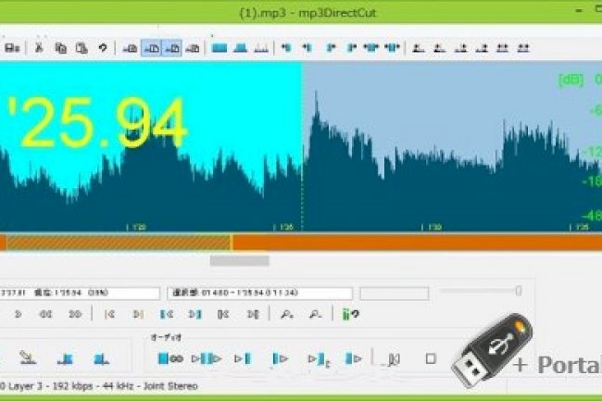The width and height of the screenshot is (602, 401).
Task: Click the play icon with the small t subscript
Action: [x=319, y=359]
